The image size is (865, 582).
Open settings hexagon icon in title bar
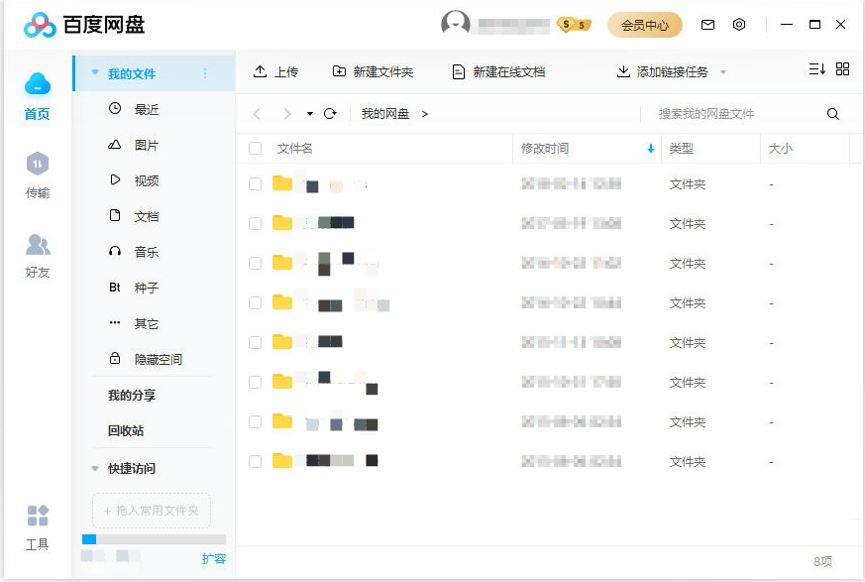(739, 25)
